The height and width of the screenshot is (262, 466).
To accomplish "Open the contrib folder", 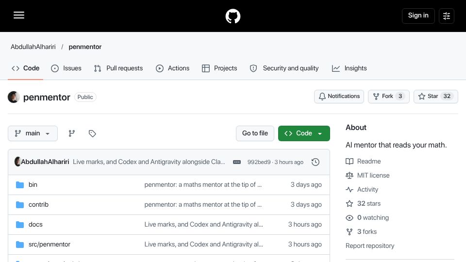I will (38, 205).
